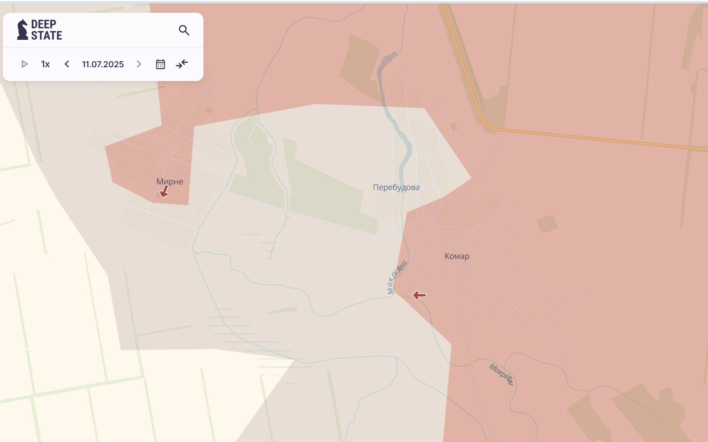The image size is (708, 442).
Task: Start the map history playback
Action: [x=24, y=64]
